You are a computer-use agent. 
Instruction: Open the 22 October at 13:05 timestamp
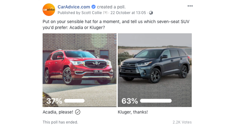pyautogui.click(x=128, y=13)
